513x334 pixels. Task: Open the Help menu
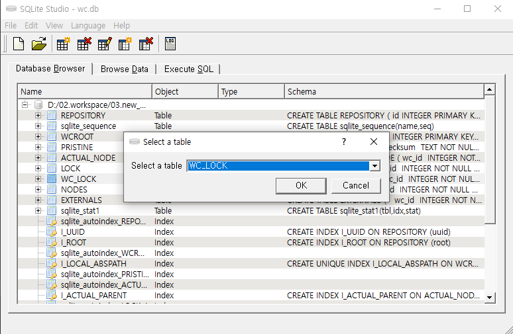click(x=122, y=26)
